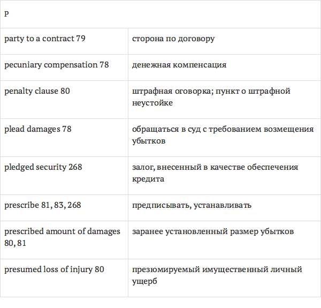Click the translation 'предписывать, устанавливать'
The image size is (321, 308).
click(x=192, y=205)
